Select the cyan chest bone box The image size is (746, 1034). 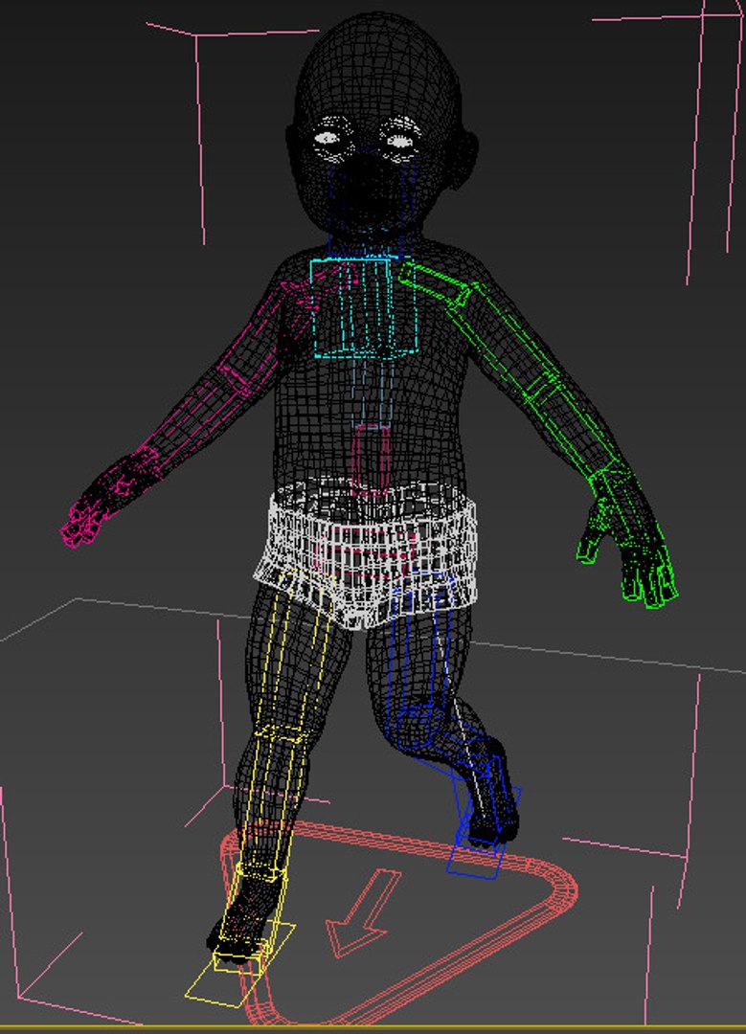364,307
